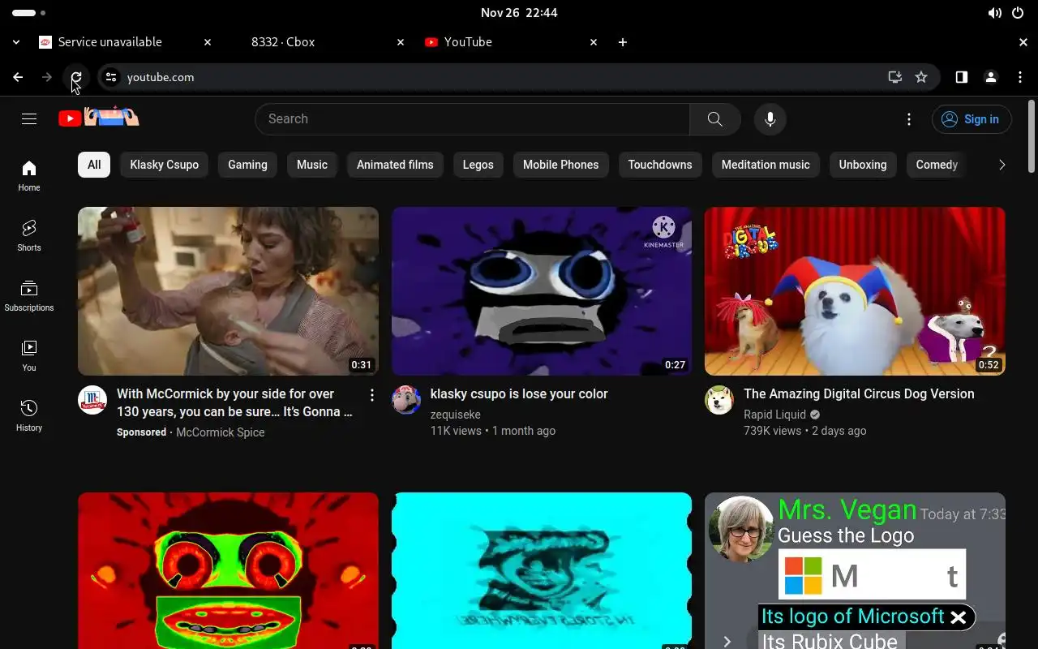The image size is (1038, 649).
Task: Go forward with the browser arrow
Action: [47, 77]
